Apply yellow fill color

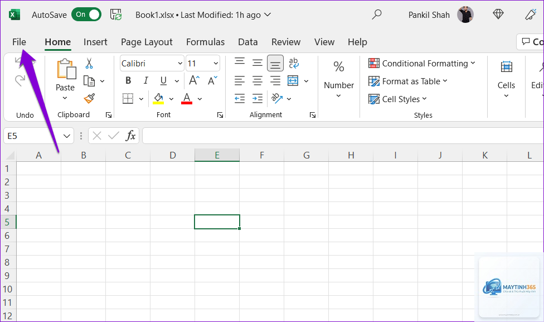click(x=158, y=99)
